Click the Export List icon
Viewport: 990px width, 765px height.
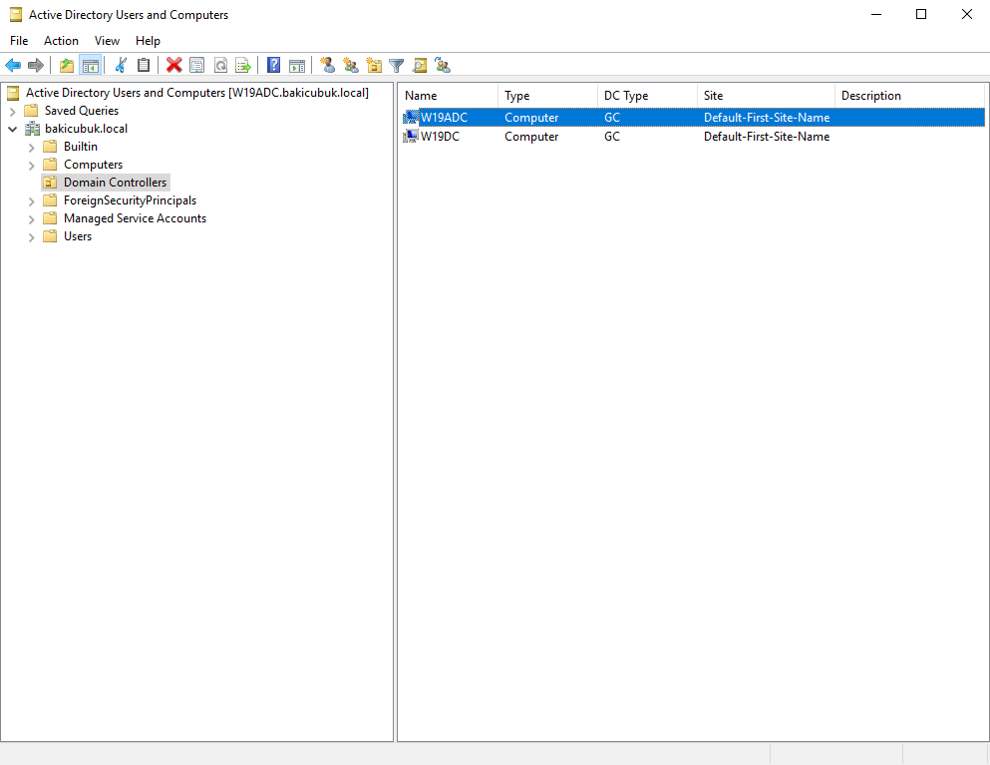point(243,65)
